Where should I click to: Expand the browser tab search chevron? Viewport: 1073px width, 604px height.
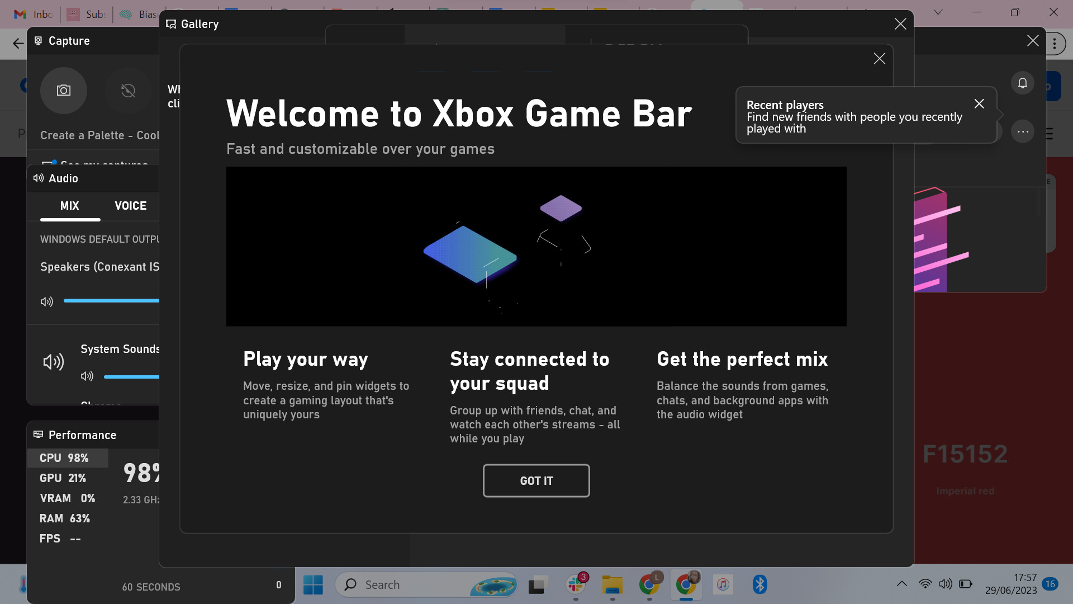pyautogui.click(x=938, y=12)
